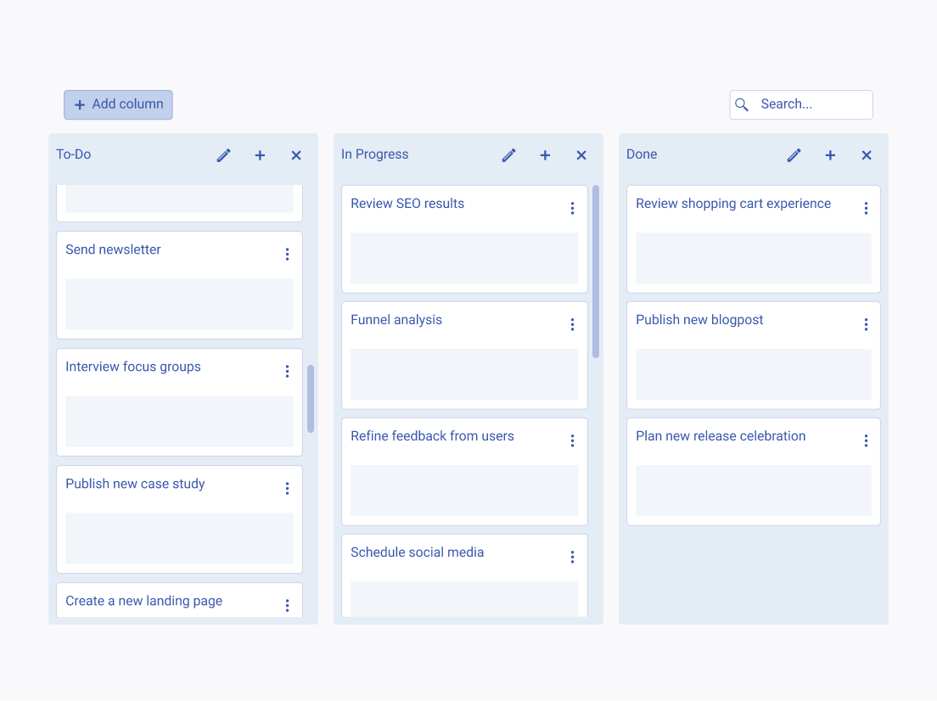The width and height of the screenshot is (937, 701).
Task: Click the magnifier search icon
Action: [x=742, y=104]
